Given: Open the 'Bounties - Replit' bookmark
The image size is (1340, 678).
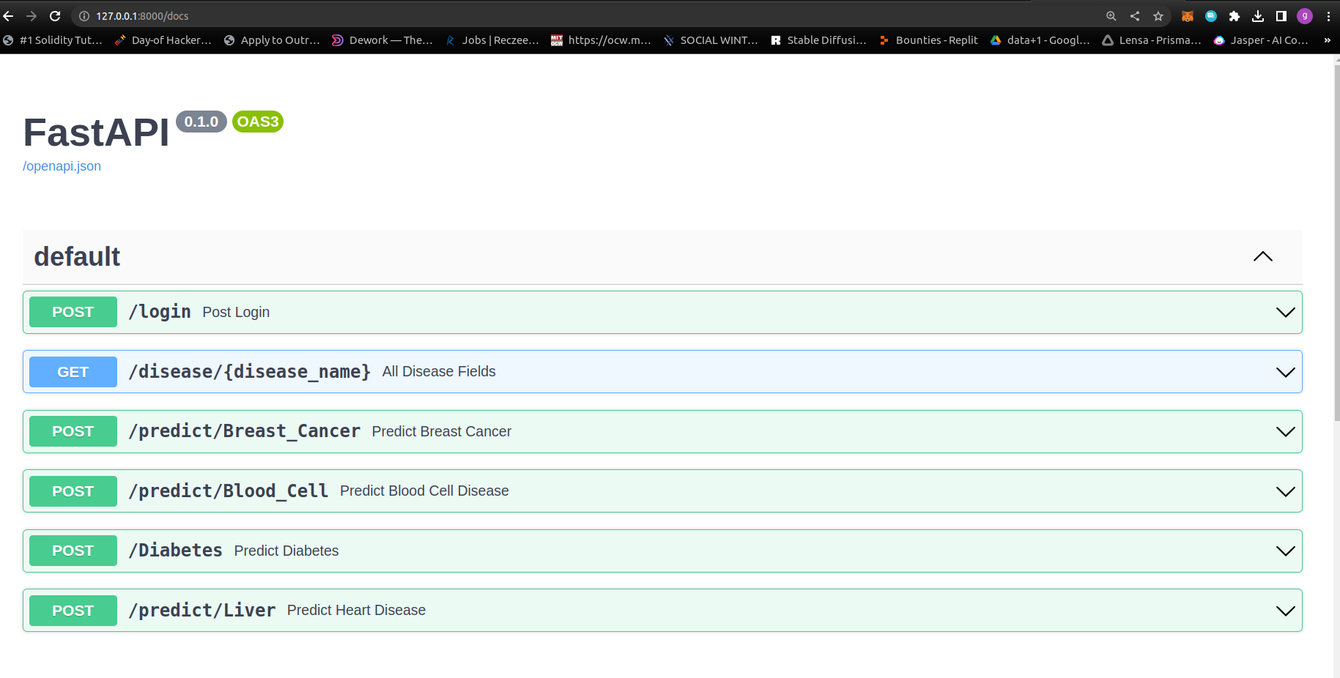Looking at the screenshot, I should pos(929,40).
